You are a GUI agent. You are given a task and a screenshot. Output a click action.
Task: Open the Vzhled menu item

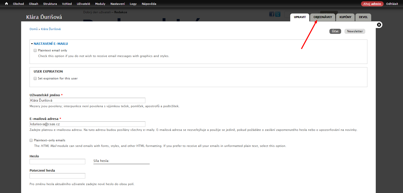tap(67, 4)
